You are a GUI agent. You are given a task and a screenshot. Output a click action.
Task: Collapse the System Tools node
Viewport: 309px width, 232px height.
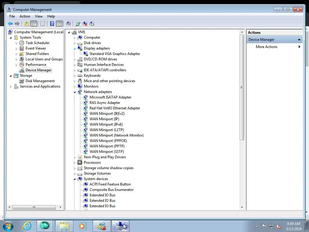coord(11,38)
